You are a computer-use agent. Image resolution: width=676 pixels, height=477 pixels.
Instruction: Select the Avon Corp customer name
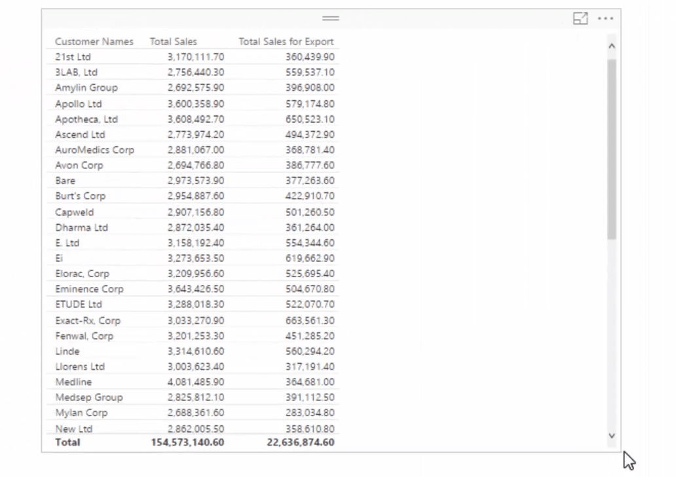click(x=79, y=166)
